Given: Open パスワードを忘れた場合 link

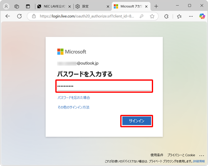Looking at the screenshot, I should coord(74,98).
